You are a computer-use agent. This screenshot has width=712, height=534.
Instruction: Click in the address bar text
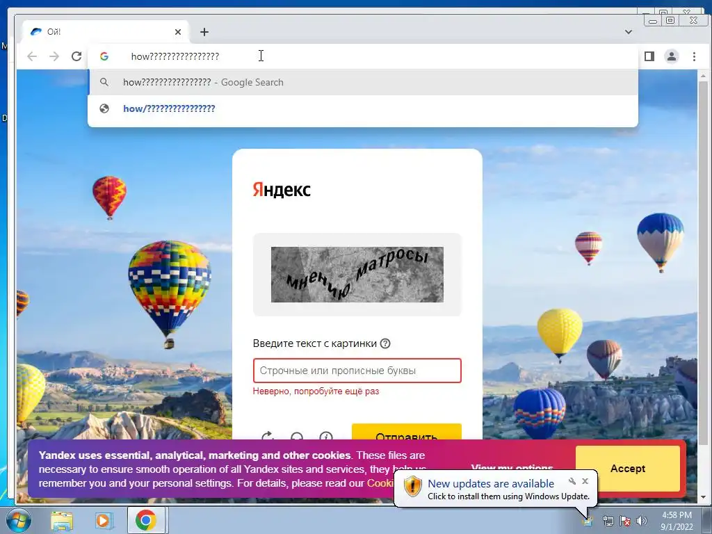pos(175,56)
